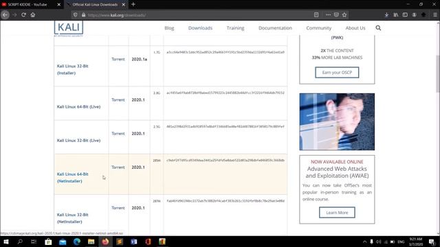
Task: Open the Firefox account avatar icon
Action: point(414,15)
